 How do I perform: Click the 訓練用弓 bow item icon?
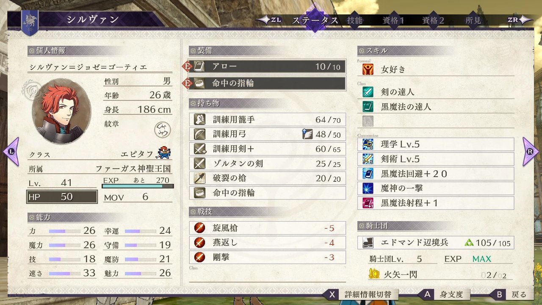[200, 134]
